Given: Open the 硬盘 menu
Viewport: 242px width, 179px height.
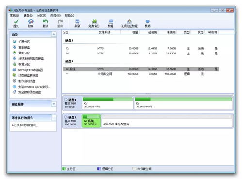Looking at the screenshot, I should [x=28, y=15].
